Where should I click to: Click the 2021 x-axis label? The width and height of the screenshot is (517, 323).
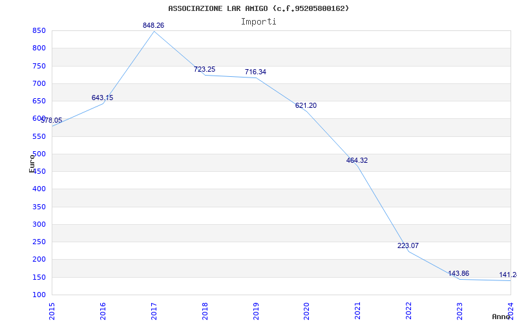coord(358,311)
